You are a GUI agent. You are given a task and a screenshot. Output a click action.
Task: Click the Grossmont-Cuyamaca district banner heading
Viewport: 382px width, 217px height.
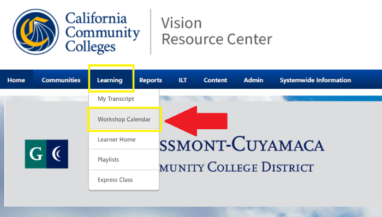pyautogui.click(x=242, y=154)
